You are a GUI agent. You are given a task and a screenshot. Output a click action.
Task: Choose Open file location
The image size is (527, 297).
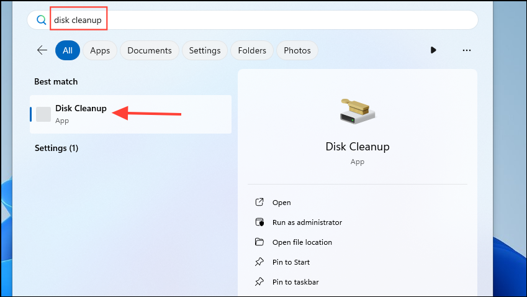[x=302, y=242]
